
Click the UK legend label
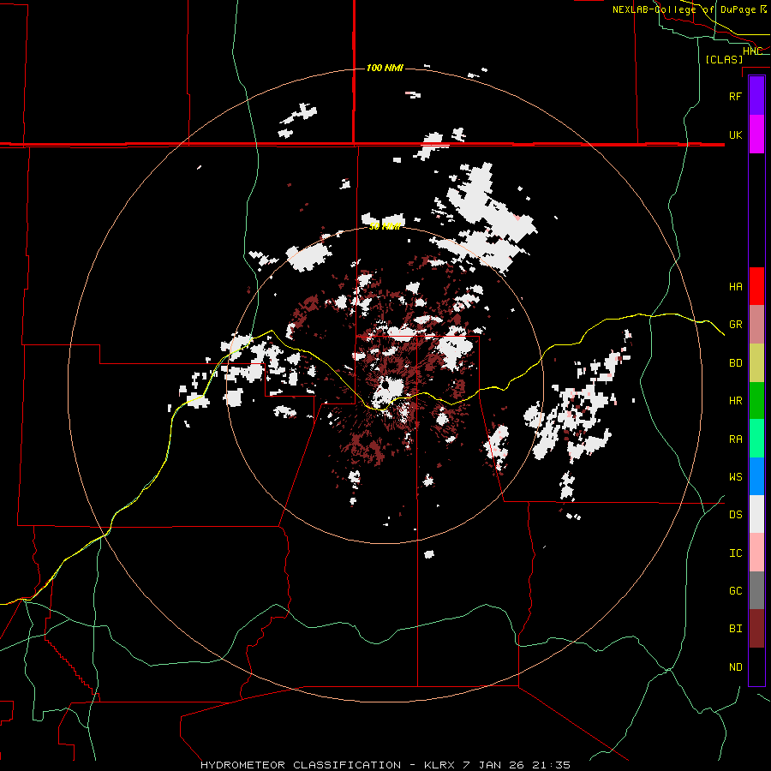coord(736,134)
